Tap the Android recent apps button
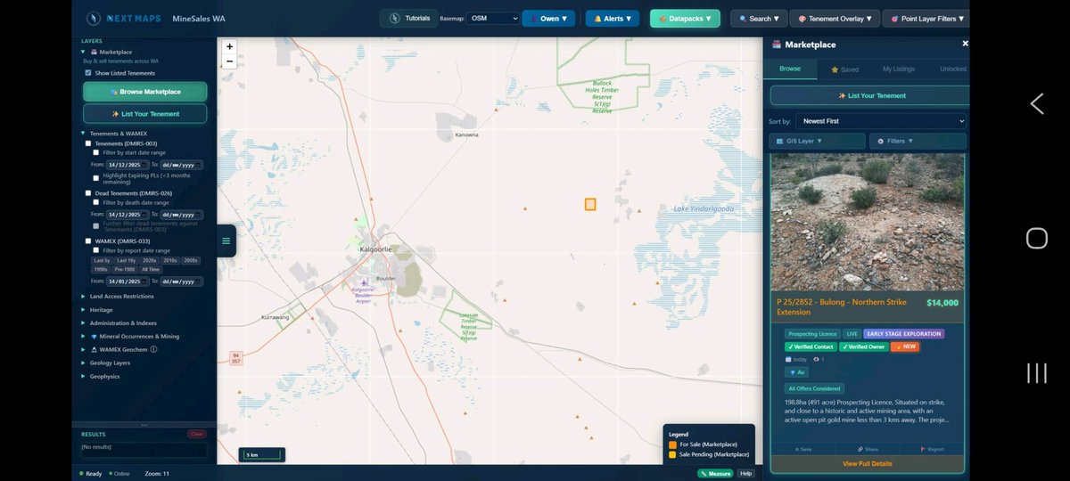The image size is (1070, 481). [x=1036, y=372]
